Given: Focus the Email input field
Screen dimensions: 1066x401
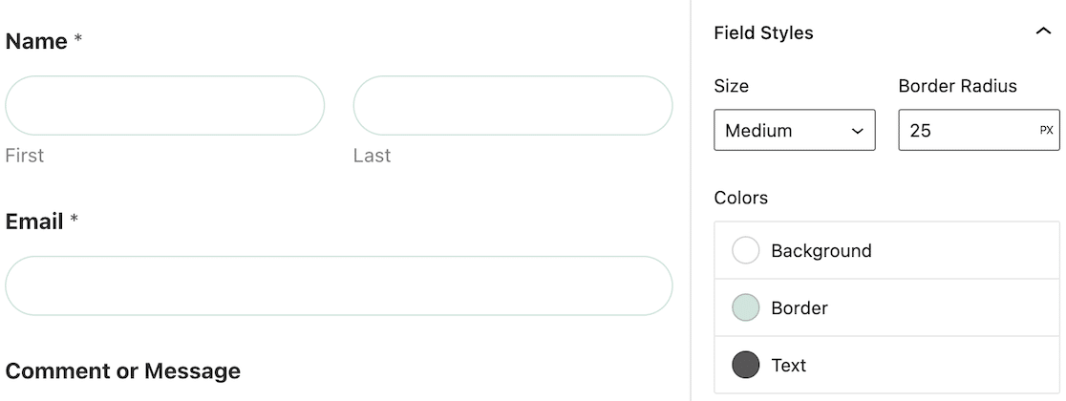Looking at the screenshot, I should pyautogui.click(x=338, y=285).
